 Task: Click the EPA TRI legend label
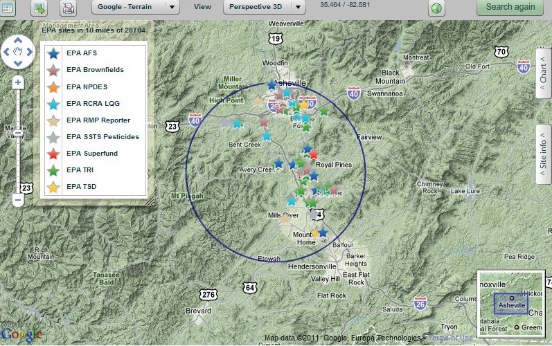tap(80, 170)
